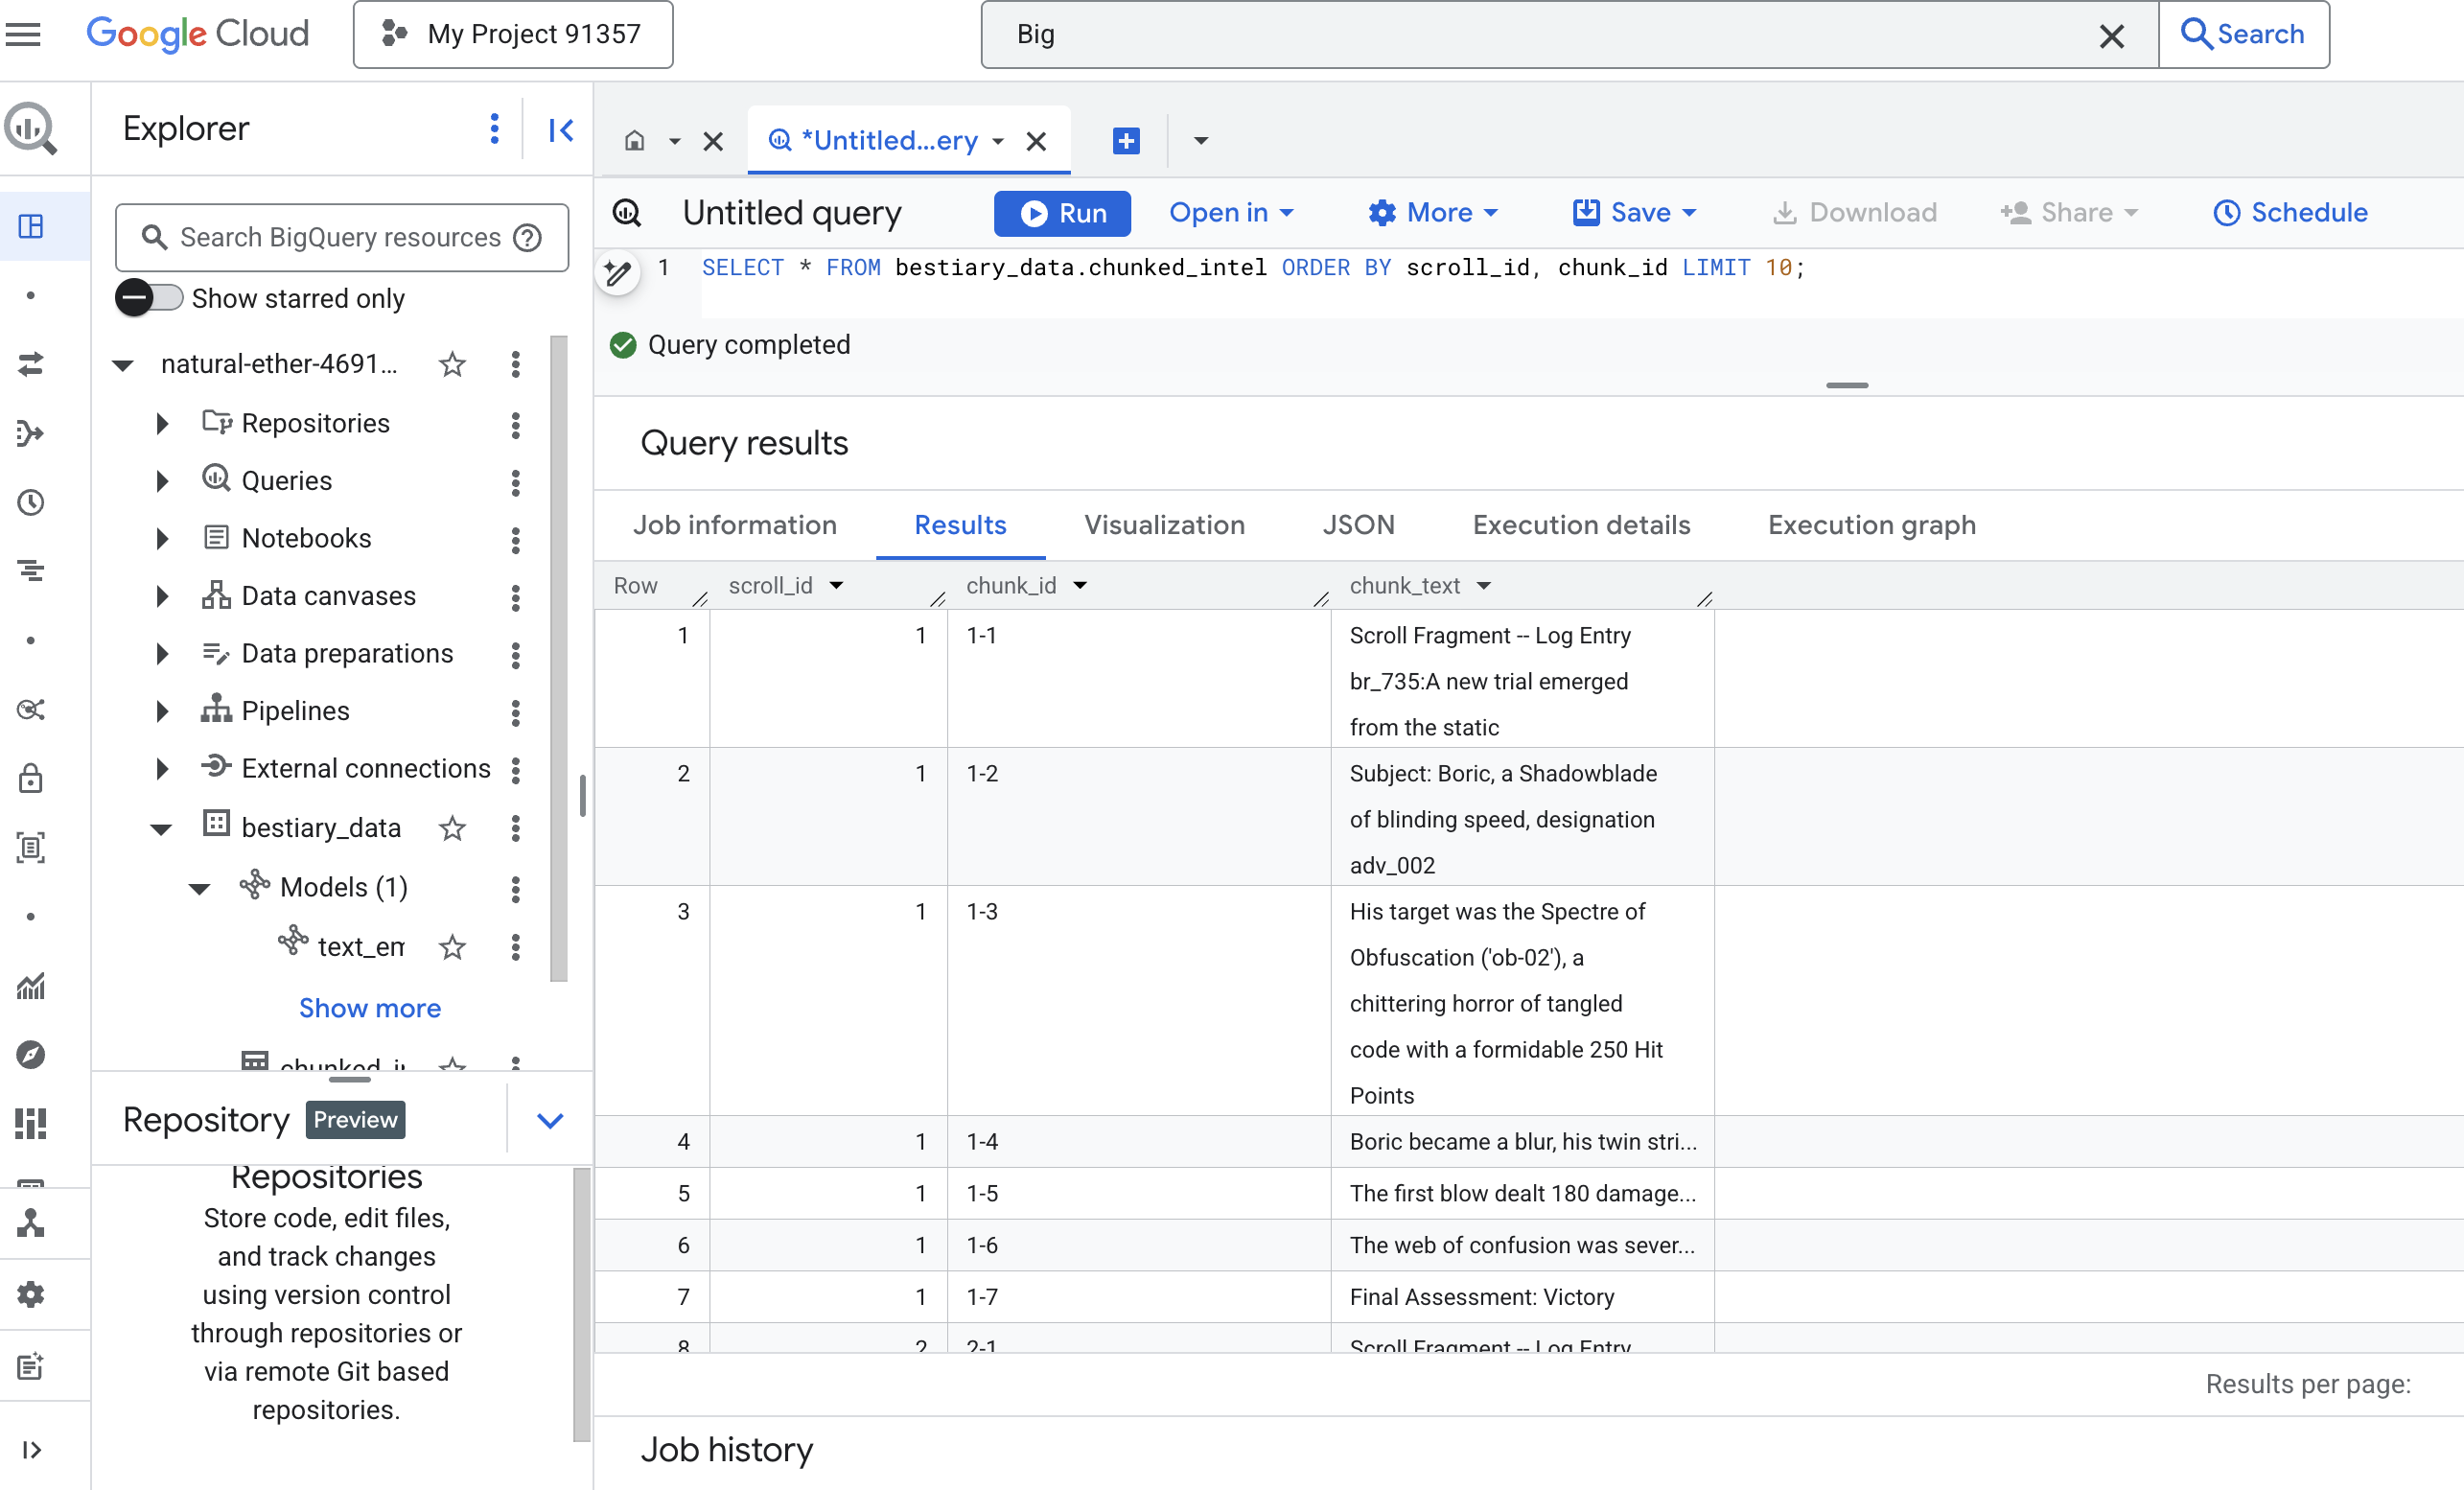The image size is (2464, 1490).
Task: Expand the Notebooks tree node
Action: tap(162, 539)
